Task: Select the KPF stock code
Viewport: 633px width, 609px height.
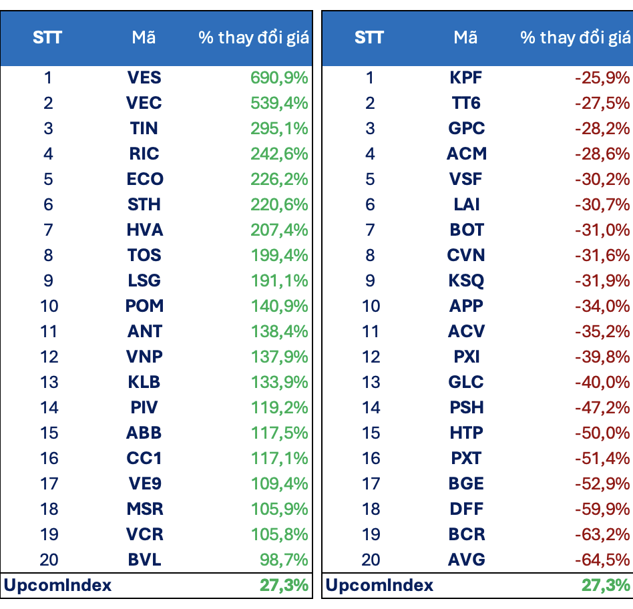Action: [x=466, y=77]
